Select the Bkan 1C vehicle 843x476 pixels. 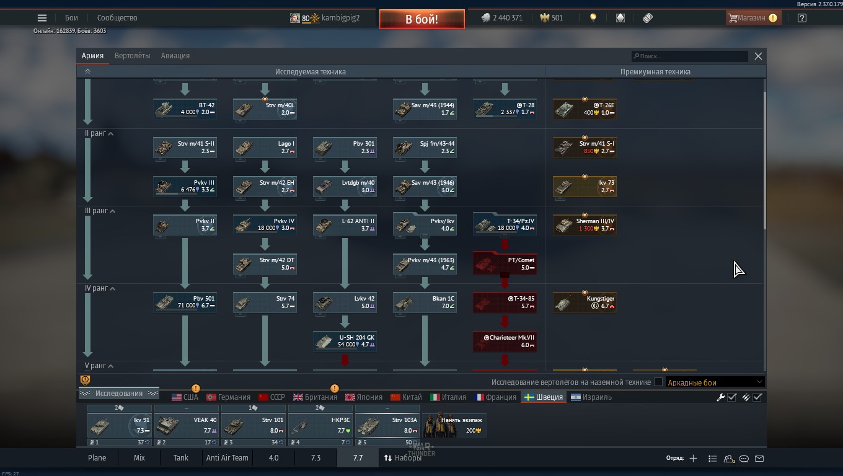pyautogui.click(x=425, y=302)
